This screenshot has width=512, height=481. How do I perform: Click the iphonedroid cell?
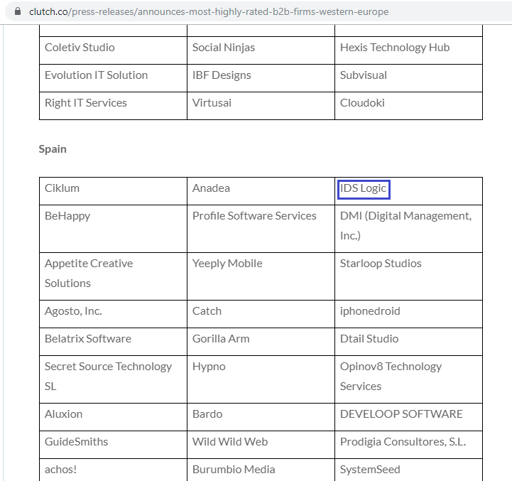tap(408, 314)
